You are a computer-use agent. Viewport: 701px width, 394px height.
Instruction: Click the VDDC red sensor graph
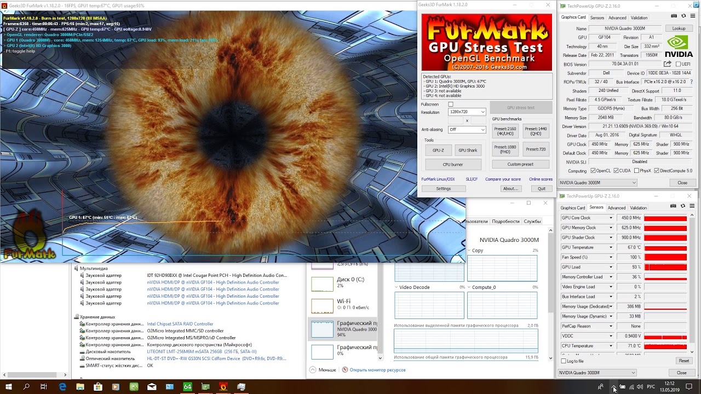665,336
